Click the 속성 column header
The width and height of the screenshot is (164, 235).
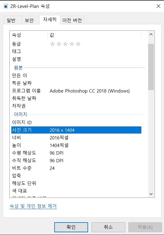pos(29,35)
